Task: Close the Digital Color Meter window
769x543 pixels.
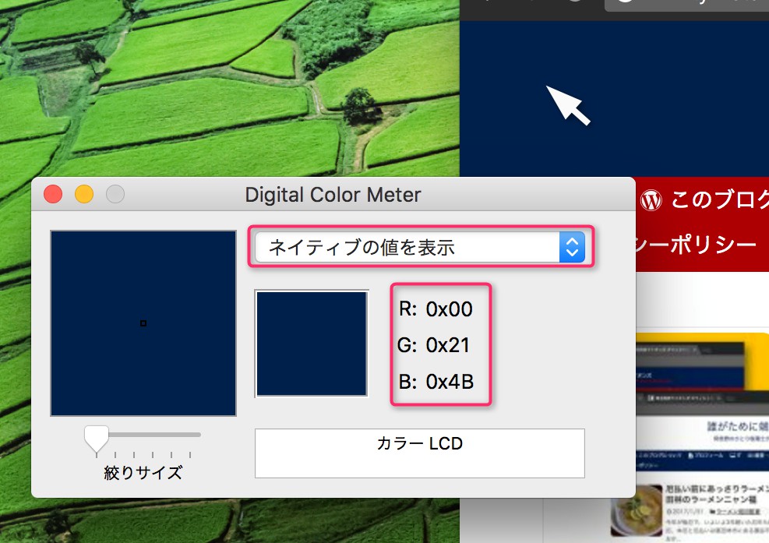Action: pos(53,194)
